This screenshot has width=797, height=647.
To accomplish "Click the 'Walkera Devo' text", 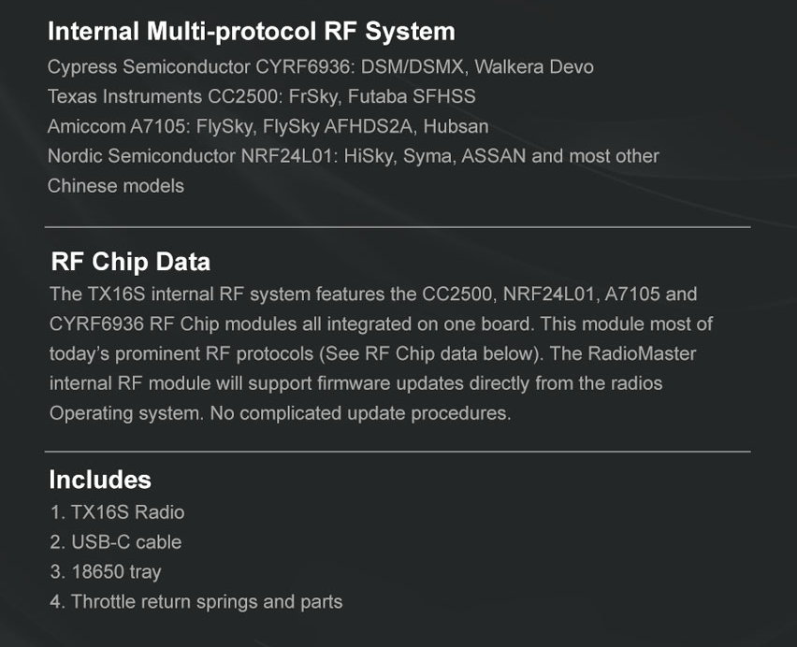I will point(534,67).
